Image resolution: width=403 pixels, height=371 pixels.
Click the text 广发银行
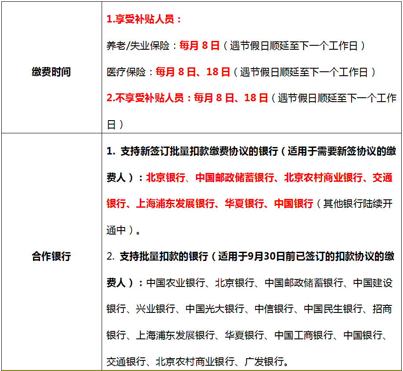click(264, 362)
